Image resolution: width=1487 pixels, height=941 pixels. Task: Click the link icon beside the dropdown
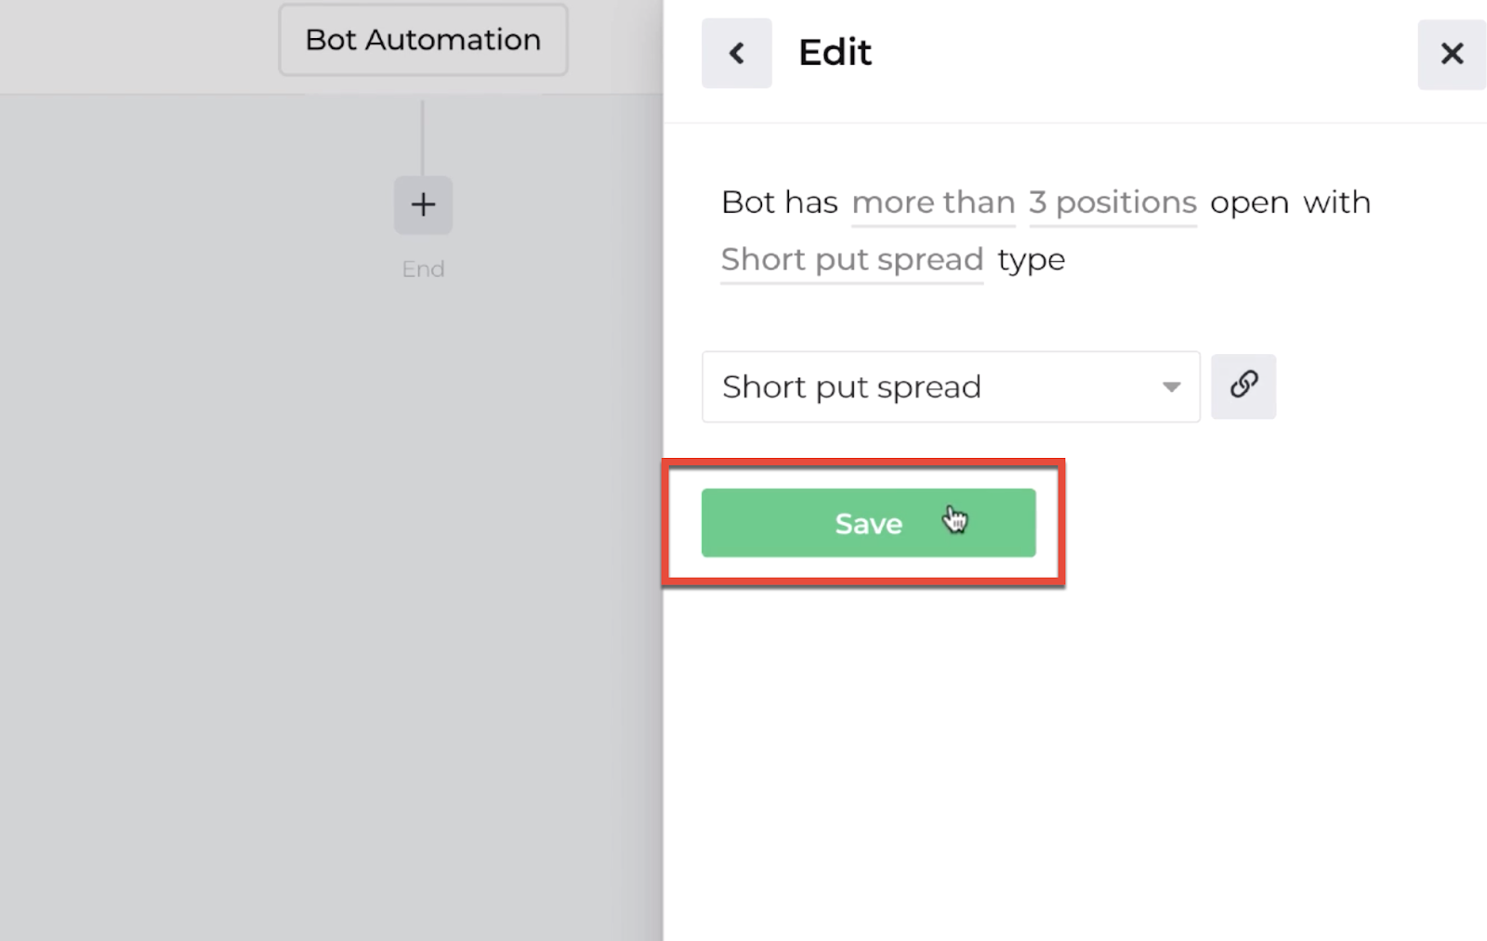click(x=1244, y=386)
